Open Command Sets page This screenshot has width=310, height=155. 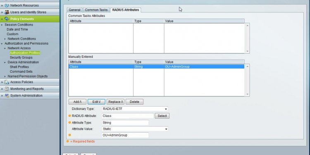point(21,72)
